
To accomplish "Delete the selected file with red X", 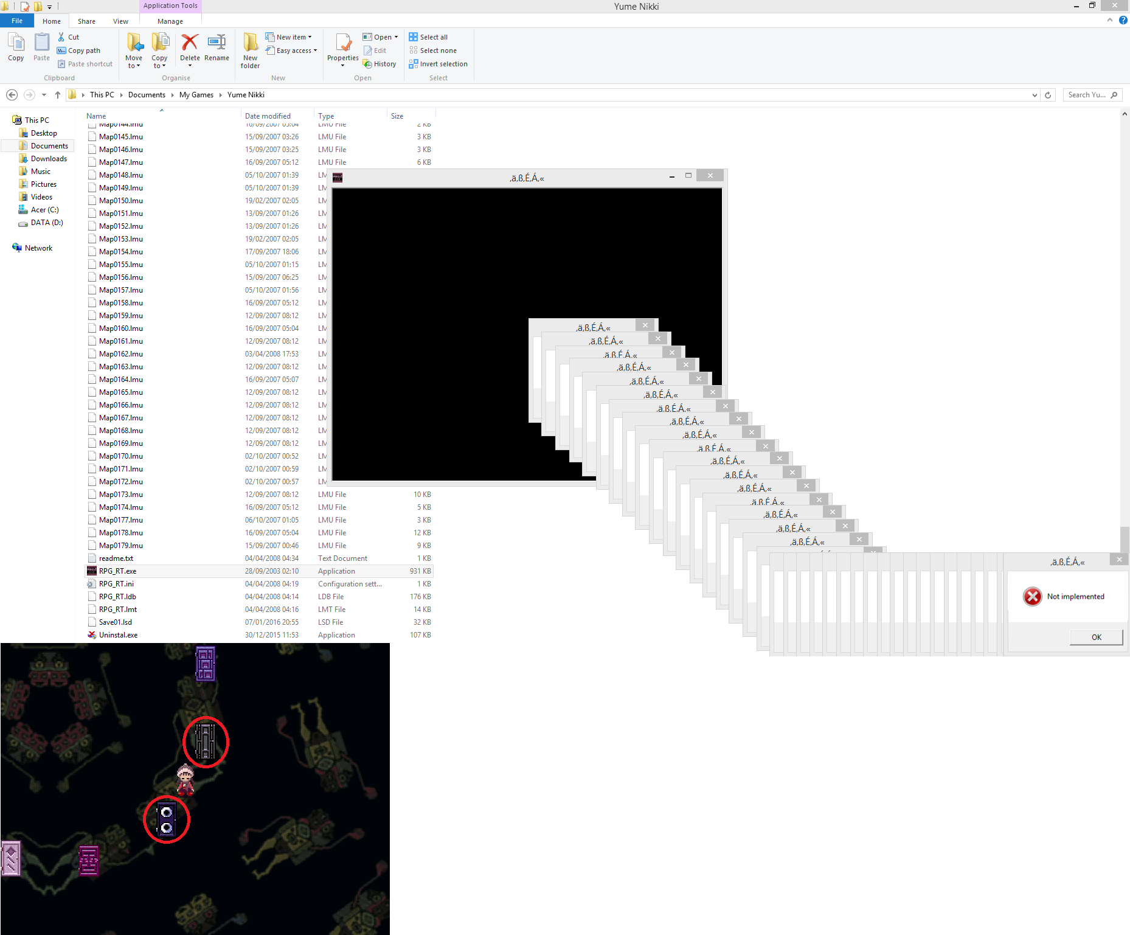I will 190,49.
